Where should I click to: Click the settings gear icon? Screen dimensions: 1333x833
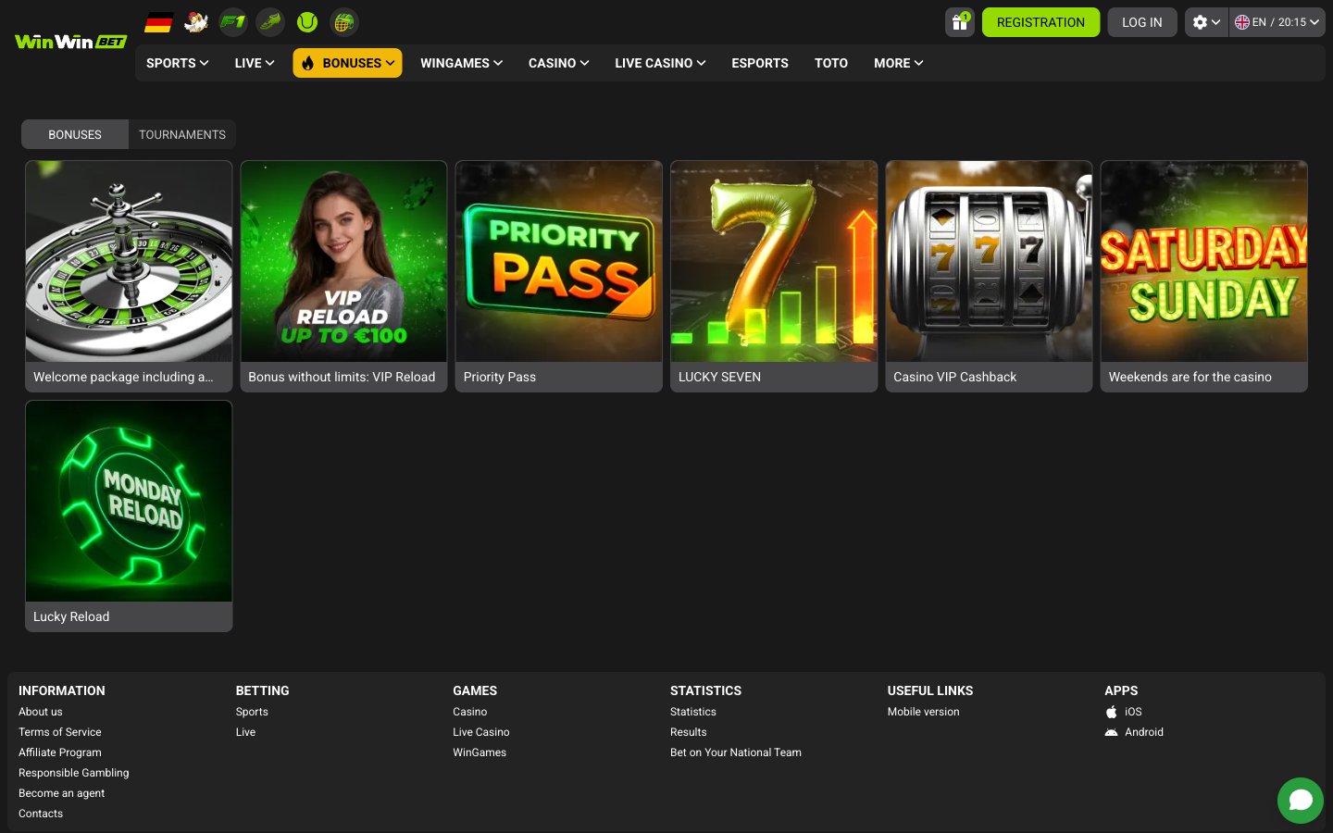click(1200, 22)
